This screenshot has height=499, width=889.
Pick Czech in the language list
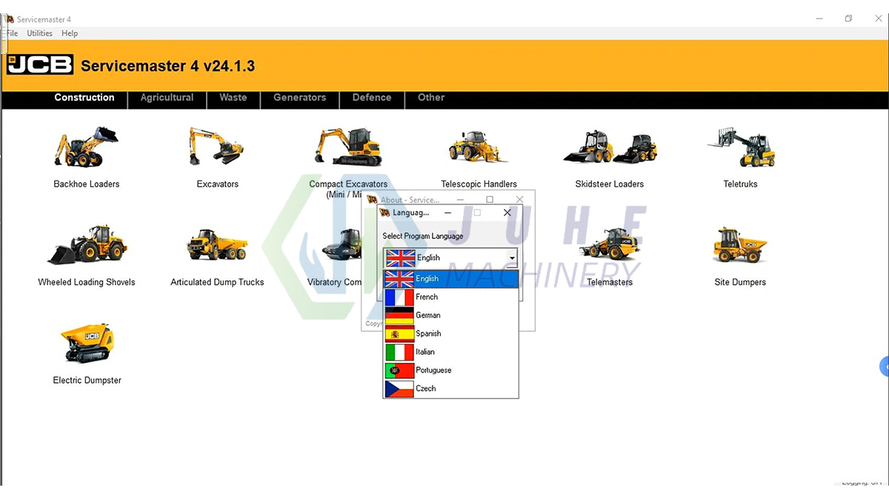(450, 388)
